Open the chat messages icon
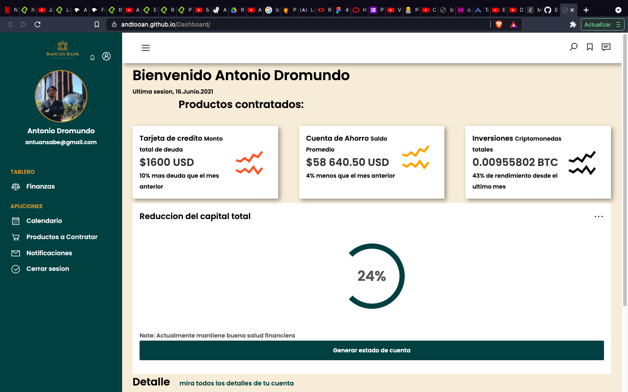 [x=606, y=47]
